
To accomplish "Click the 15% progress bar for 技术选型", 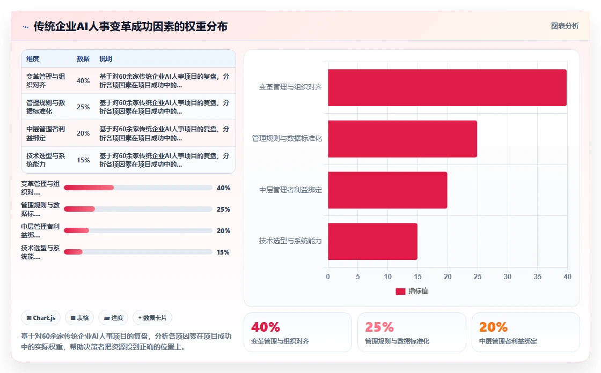I will 138,252.
